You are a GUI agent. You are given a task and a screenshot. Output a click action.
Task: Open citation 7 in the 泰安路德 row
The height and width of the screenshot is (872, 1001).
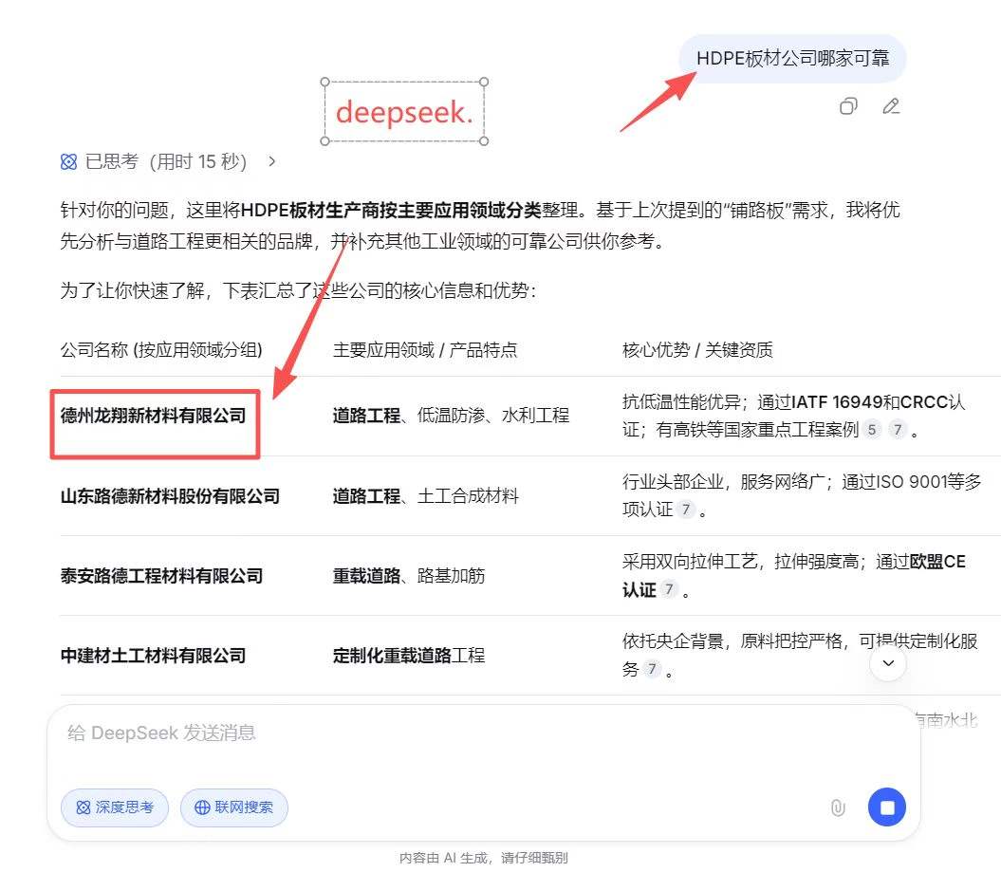668,589
